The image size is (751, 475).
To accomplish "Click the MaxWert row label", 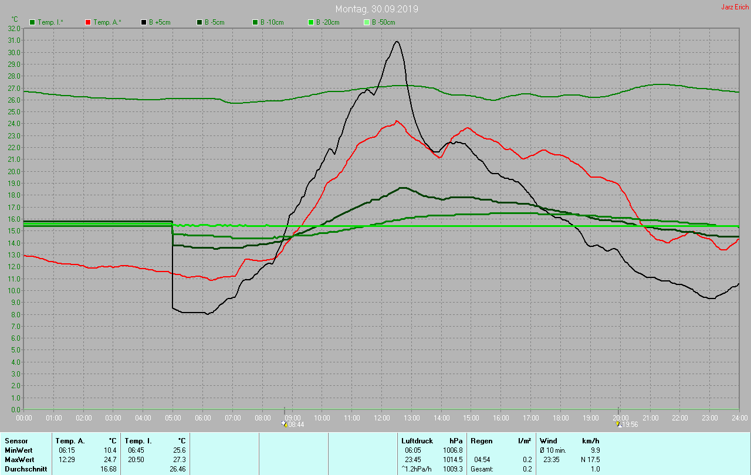I will [x=19, y=459].
